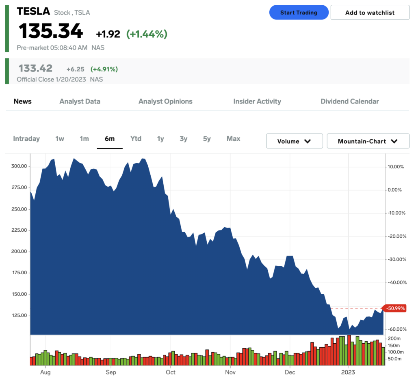Open the Volume dropdown chevron
This screenshot has width=416, height=381.
coord(308,141)
